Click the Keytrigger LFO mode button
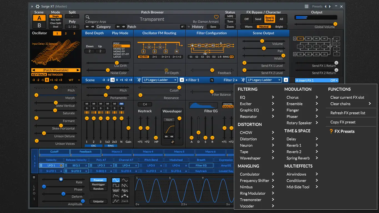The image size is (379, 213). click(x=98, y=184)
